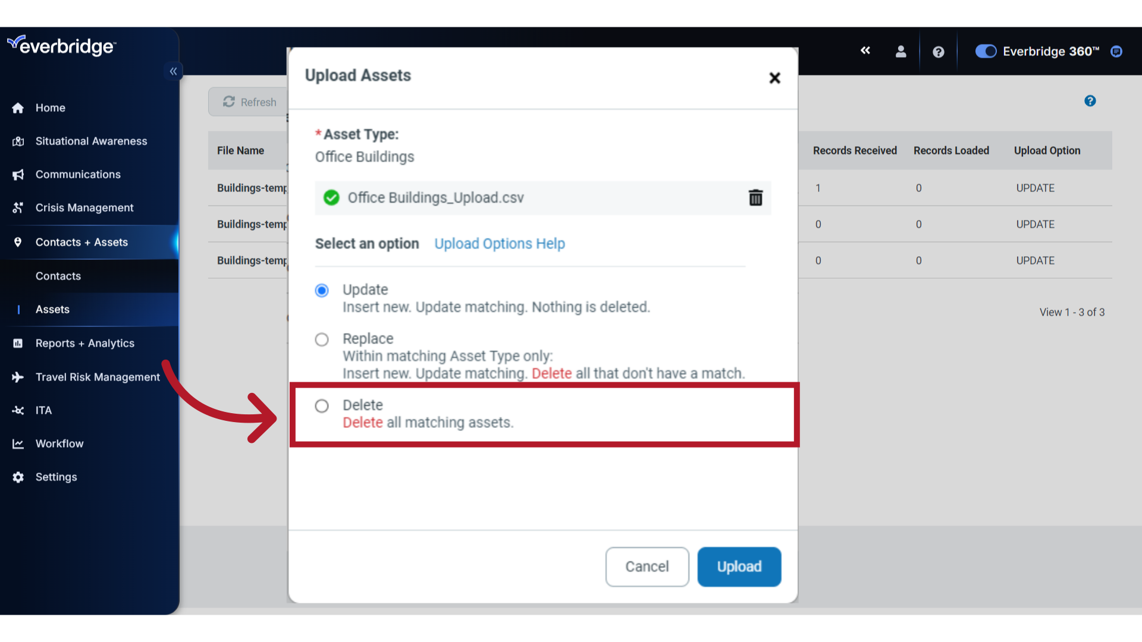1142x642 pixels.
Task: Click the top-left collapse chevron icon
Action: click(x=173, y=72)
